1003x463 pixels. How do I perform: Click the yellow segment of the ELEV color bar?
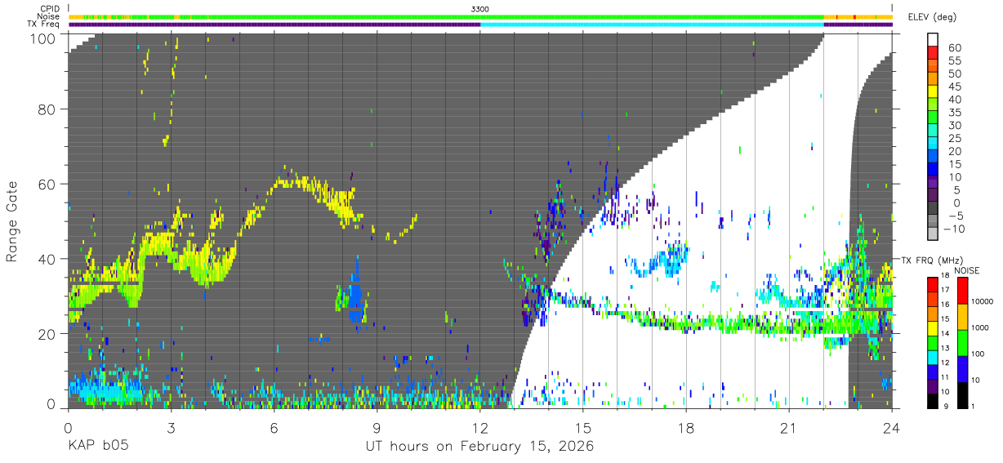[934, 93]
